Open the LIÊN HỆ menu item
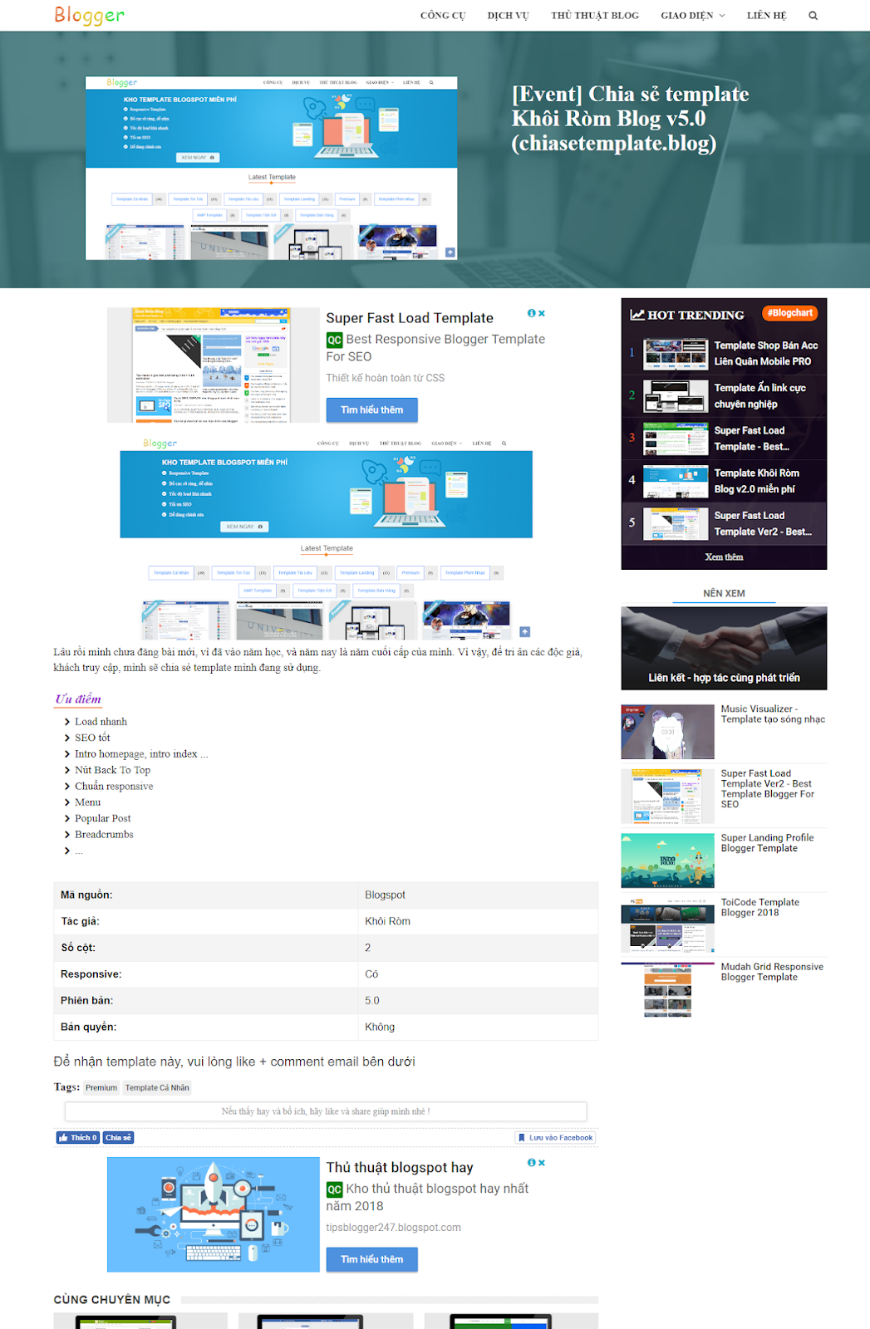The width and height of the screenshot is (870, 1329). click(766, 15)
